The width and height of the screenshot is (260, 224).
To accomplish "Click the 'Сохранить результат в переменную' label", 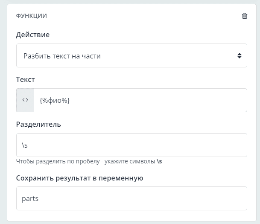I will (x=79, y=177).
